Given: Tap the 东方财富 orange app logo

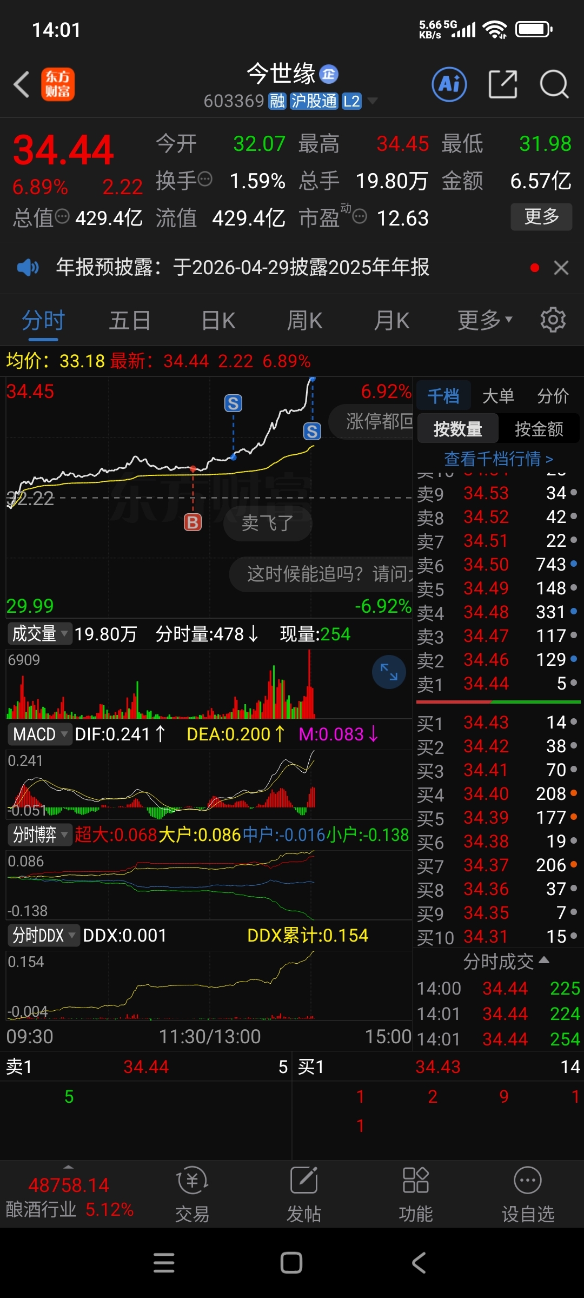Looking at the screenshot, I should [58, 84].
